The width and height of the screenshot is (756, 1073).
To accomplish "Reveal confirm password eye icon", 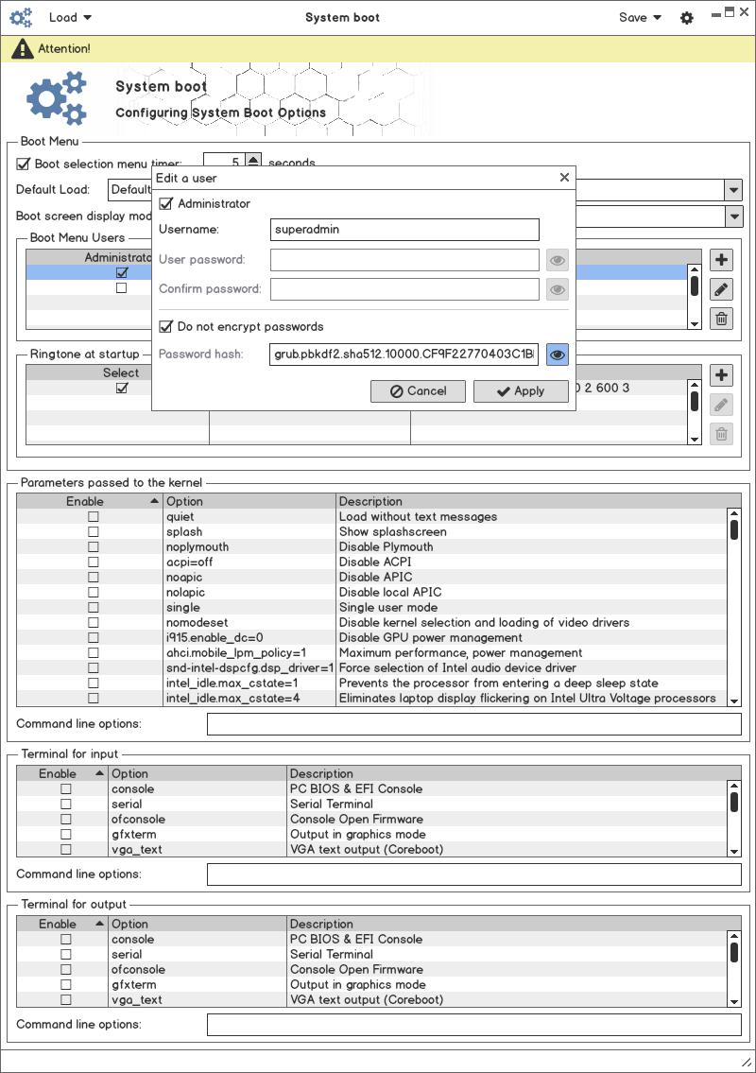I will click(558, 289).
